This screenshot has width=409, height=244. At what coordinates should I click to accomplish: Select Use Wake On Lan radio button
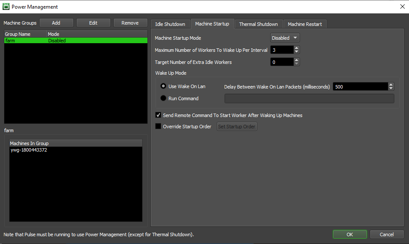click(x=163, y=86)
